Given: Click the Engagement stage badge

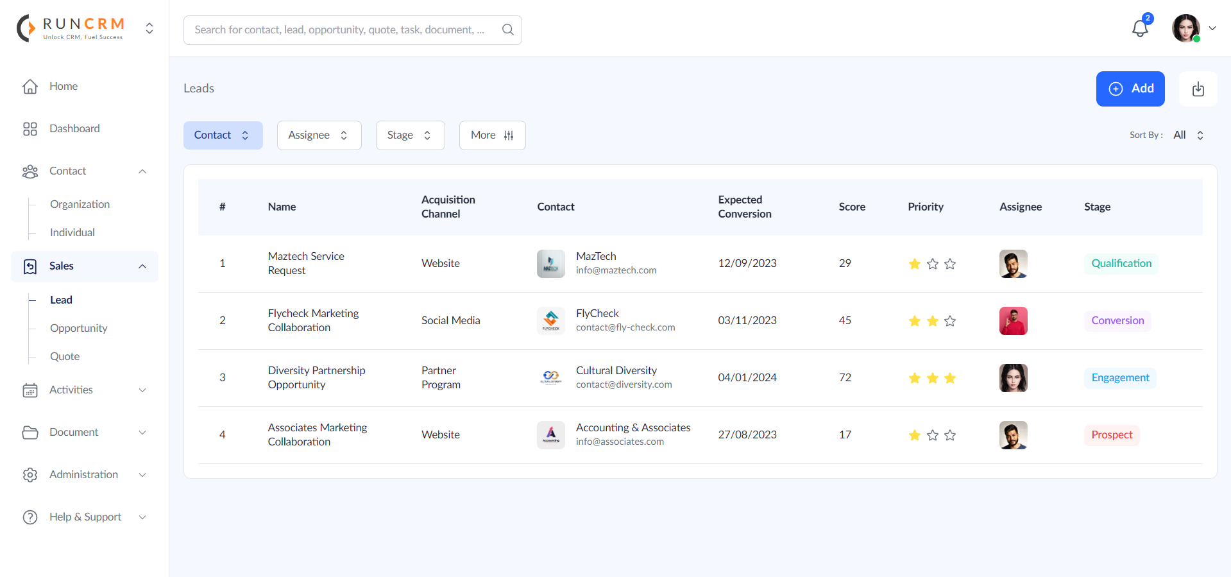Looking at the screenshot, I should [1120, 378].
